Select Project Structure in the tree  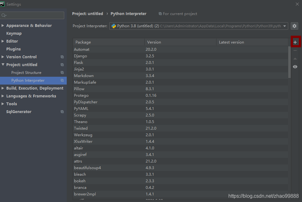26,73
